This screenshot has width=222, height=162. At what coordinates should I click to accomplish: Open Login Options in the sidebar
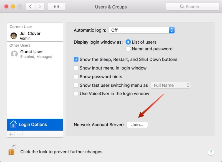pyautogui.click(x=35, y=124)
